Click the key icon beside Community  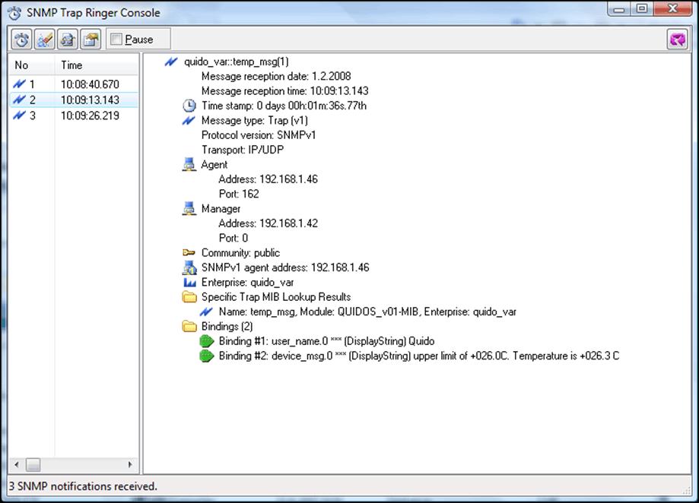pyautogui.click(x=189, y=253)
